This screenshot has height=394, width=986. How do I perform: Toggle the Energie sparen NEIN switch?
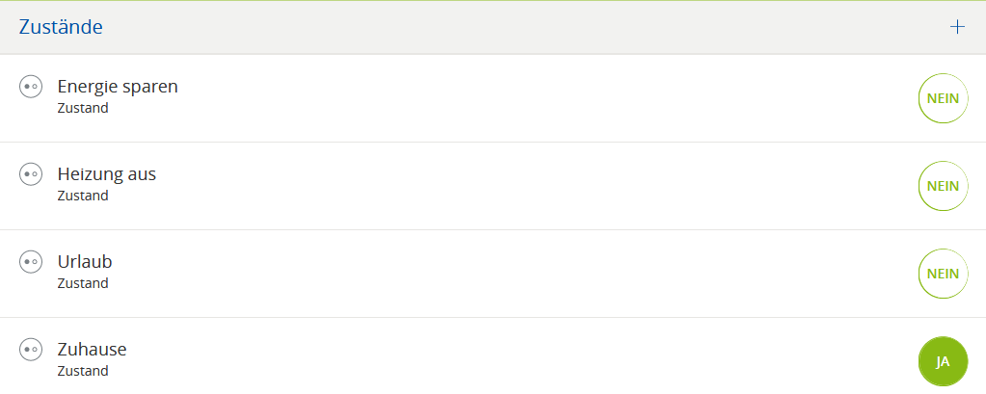943,98
